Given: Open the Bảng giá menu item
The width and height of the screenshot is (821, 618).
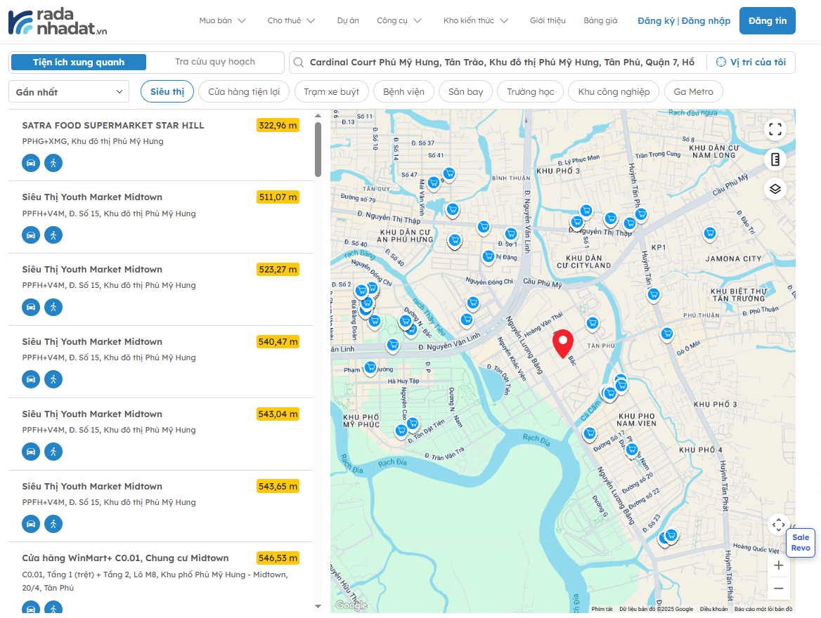Looking at the screenshot, I should click(600, 20).
